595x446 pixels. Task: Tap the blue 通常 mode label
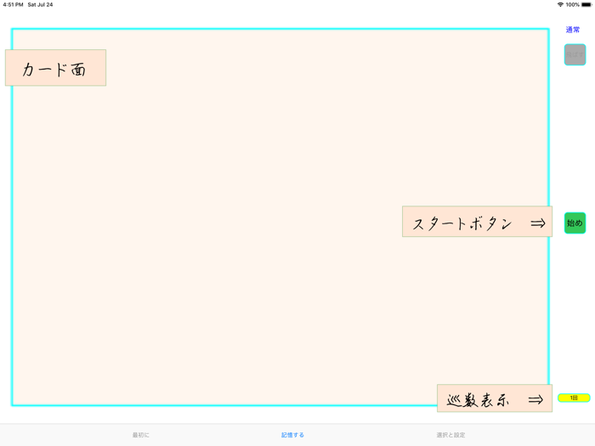coord(573,30)
